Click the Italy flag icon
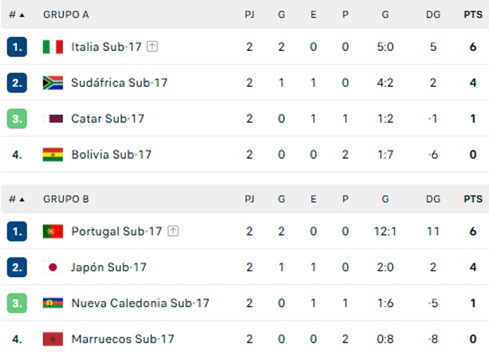Viewport: 489px width, 356px height. pos(52,47)
